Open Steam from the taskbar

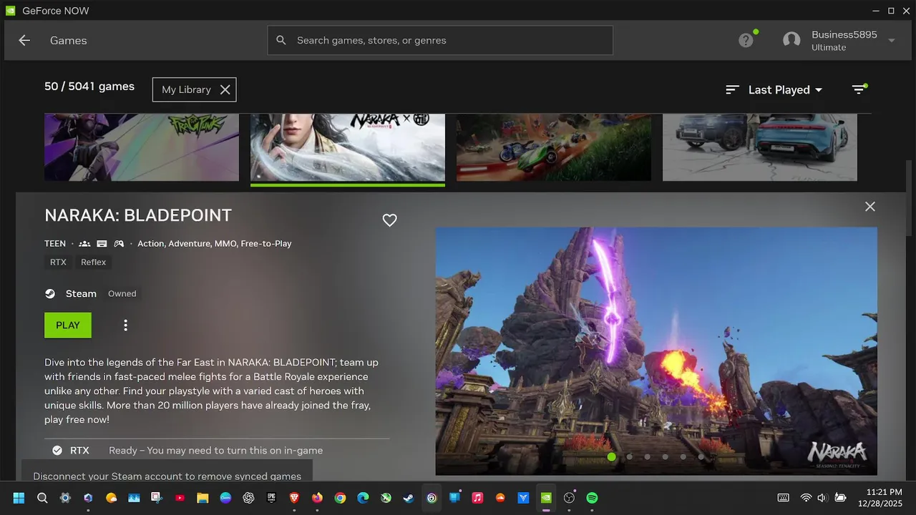pos(409,498)
